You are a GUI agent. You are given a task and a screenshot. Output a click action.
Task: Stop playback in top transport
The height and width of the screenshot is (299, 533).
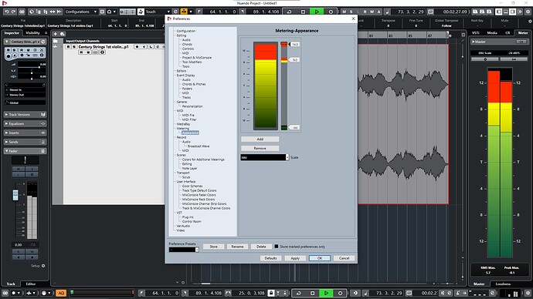coord(303,12)
